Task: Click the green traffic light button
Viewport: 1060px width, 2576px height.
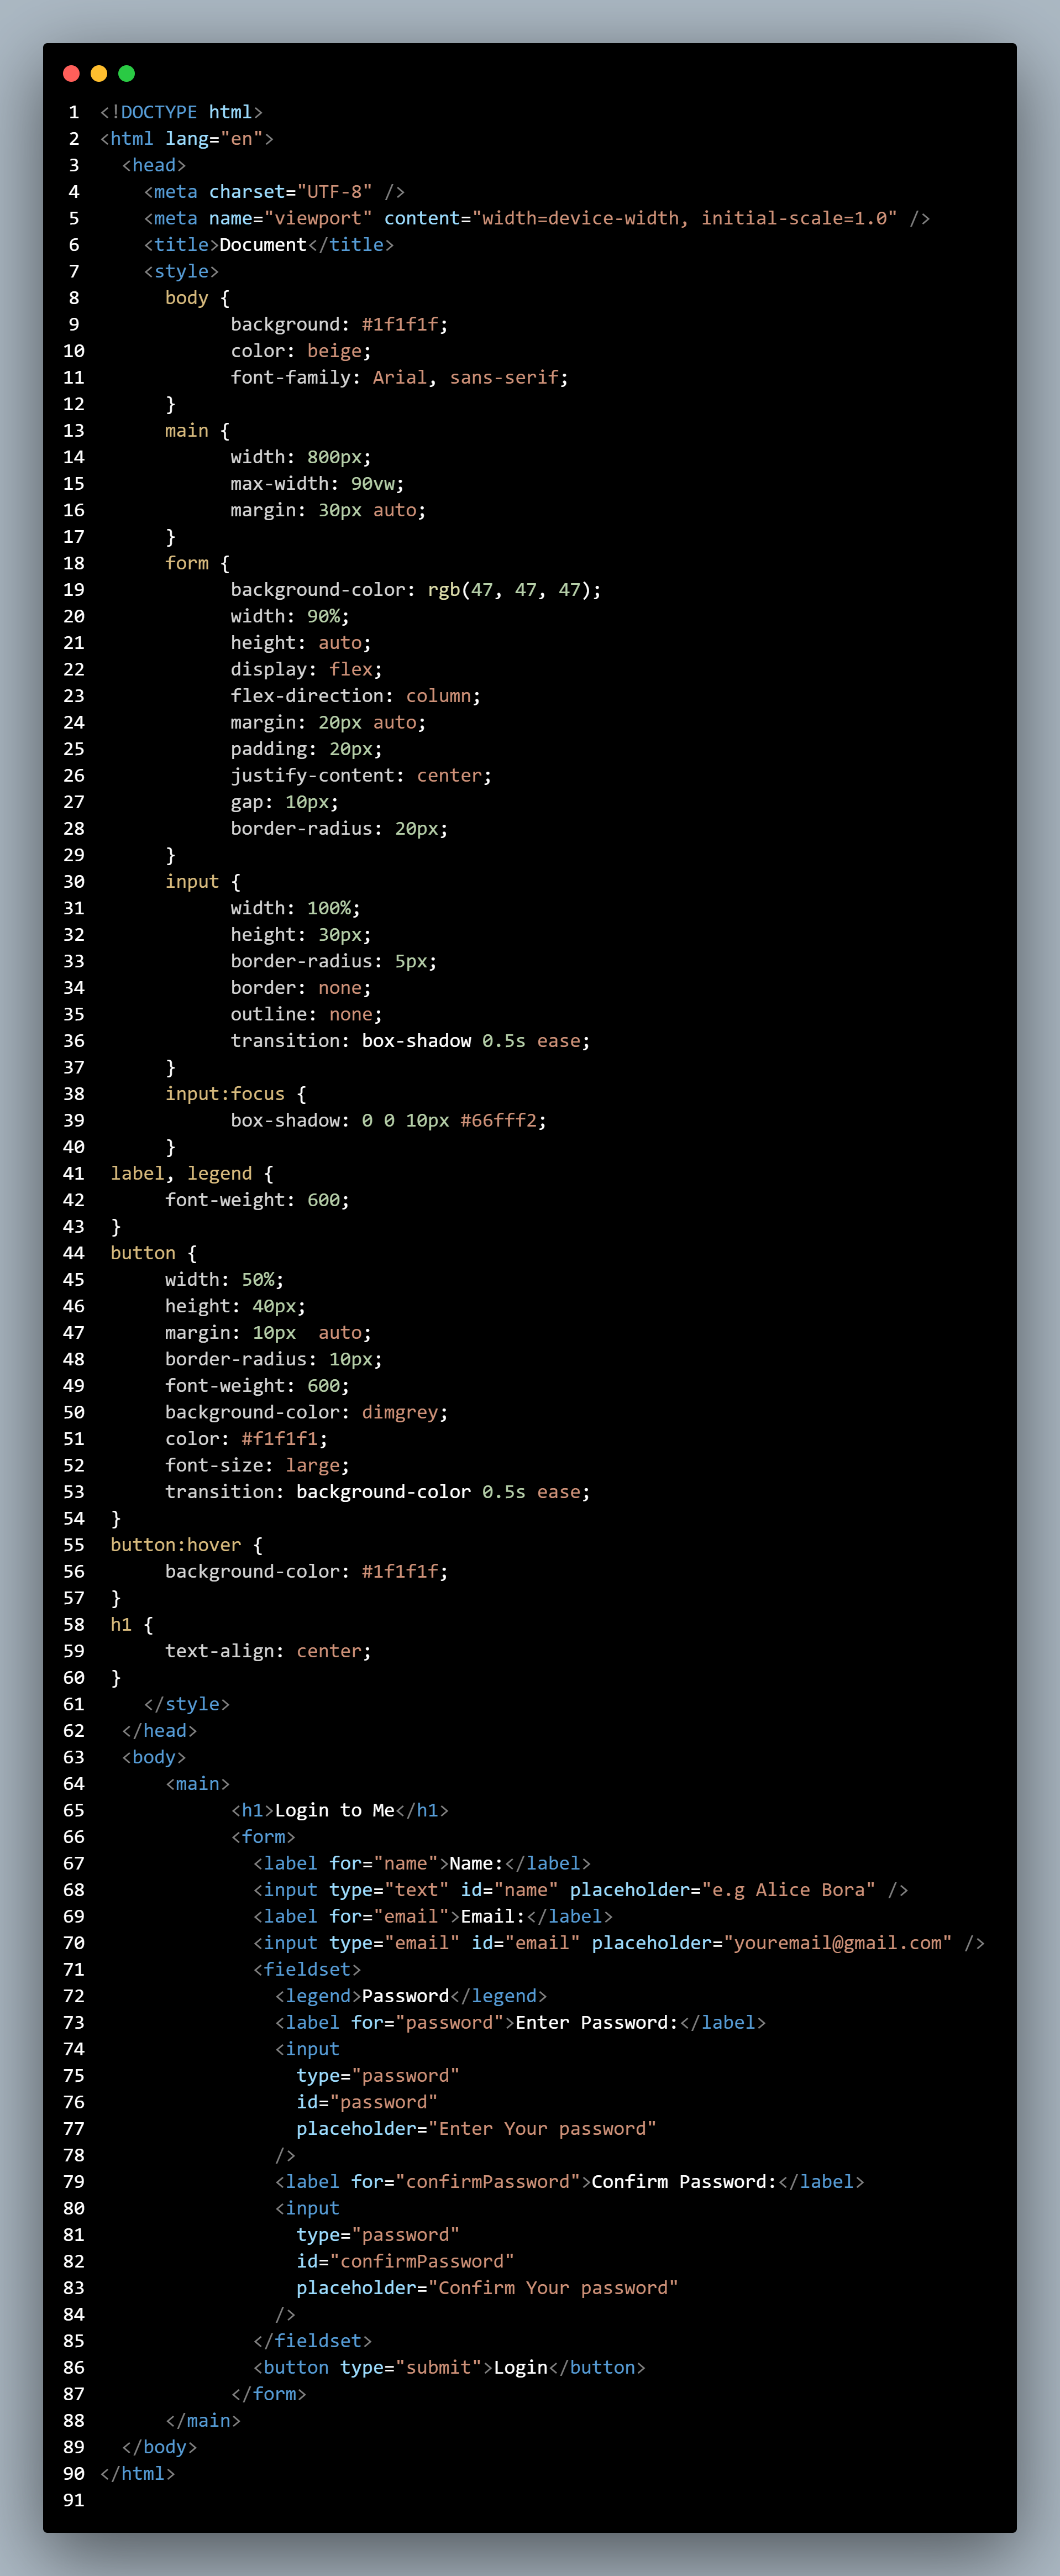Action: pyautogui.click(x=126, y=73)
